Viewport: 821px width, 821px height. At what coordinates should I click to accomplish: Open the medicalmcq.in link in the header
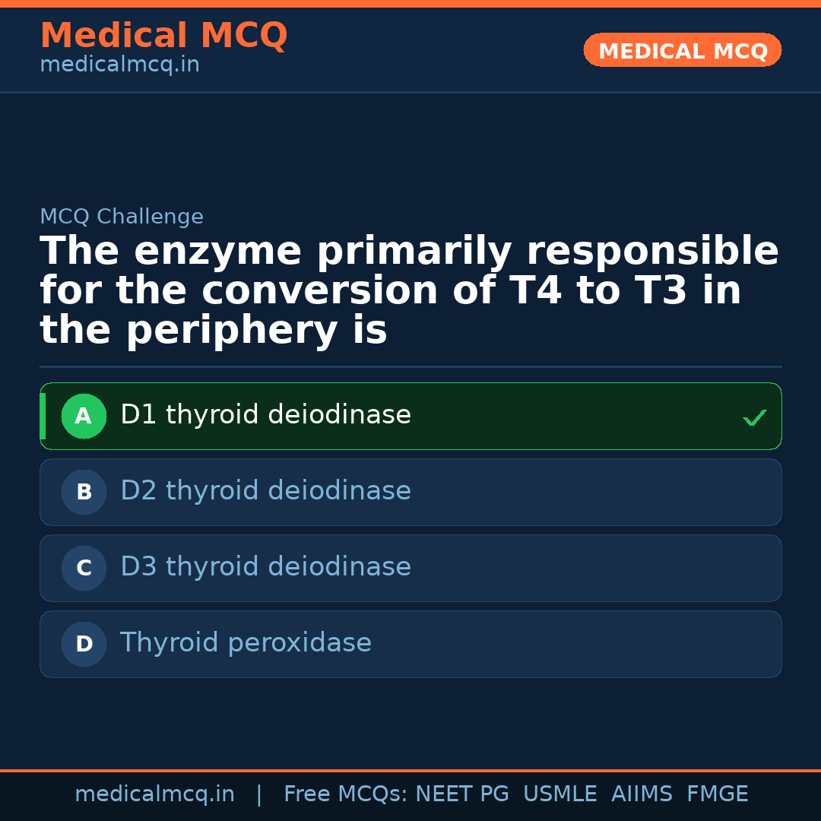click(x=119, y=65)
